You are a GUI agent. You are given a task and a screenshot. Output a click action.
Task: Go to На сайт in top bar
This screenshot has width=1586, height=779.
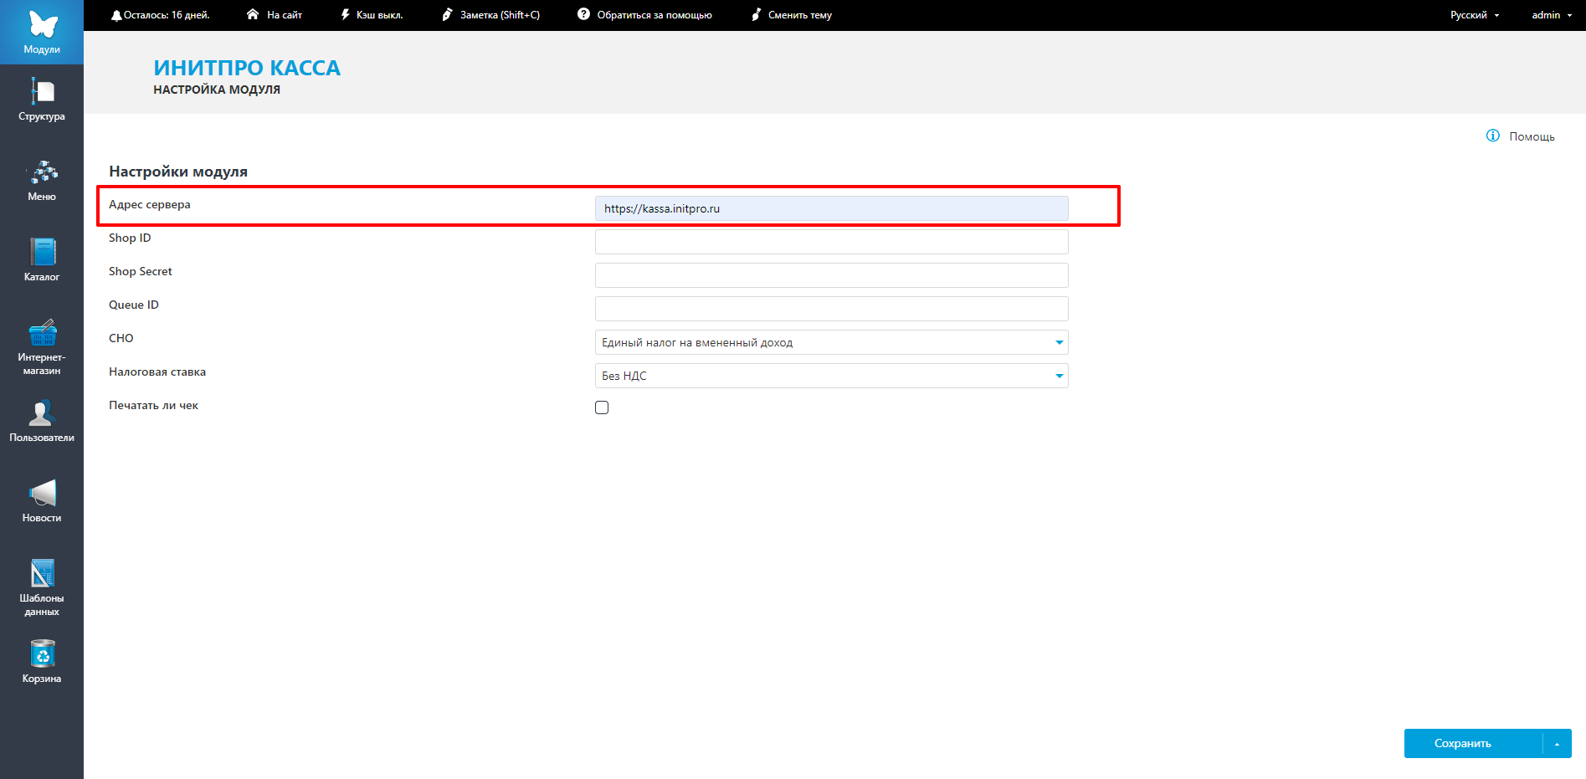point(285,15)
